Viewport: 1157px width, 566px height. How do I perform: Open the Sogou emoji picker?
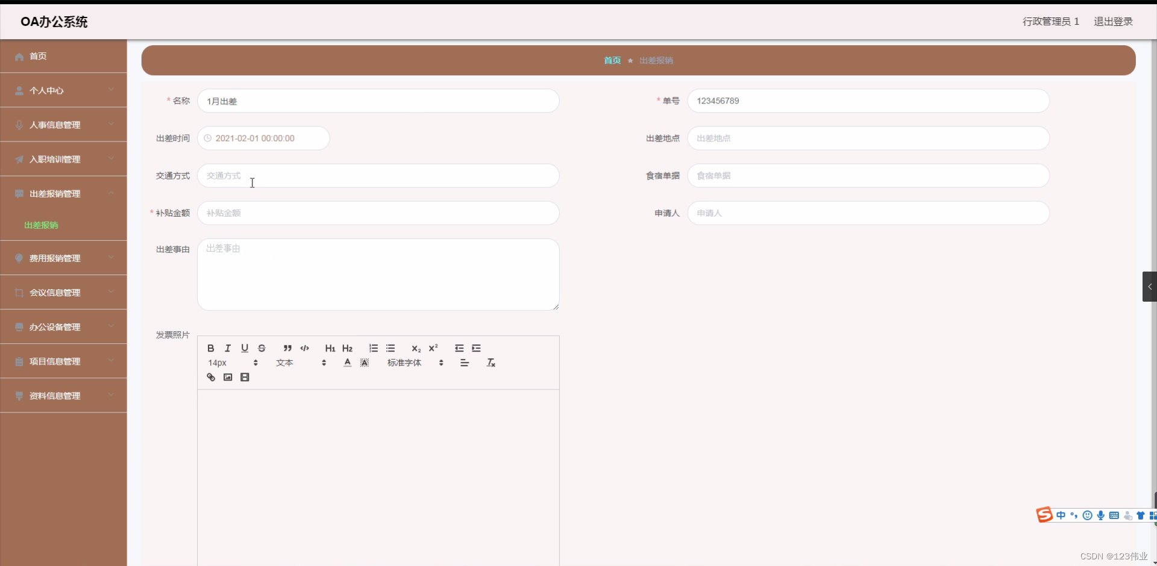(x=1087, y=515)
